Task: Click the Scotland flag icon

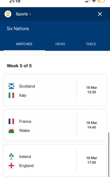Action: (11, 86)
